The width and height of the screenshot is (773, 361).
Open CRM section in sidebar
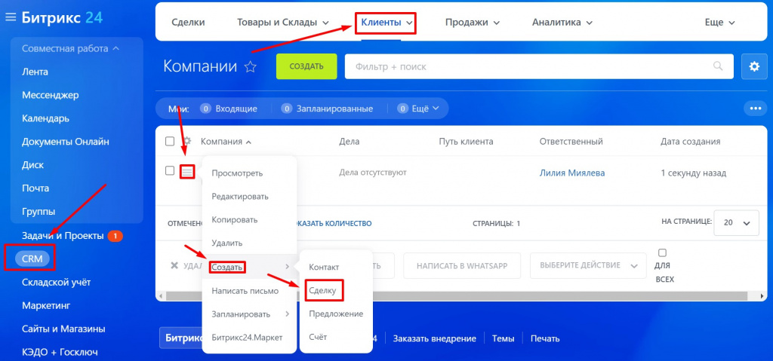click(x=32, y=259)
